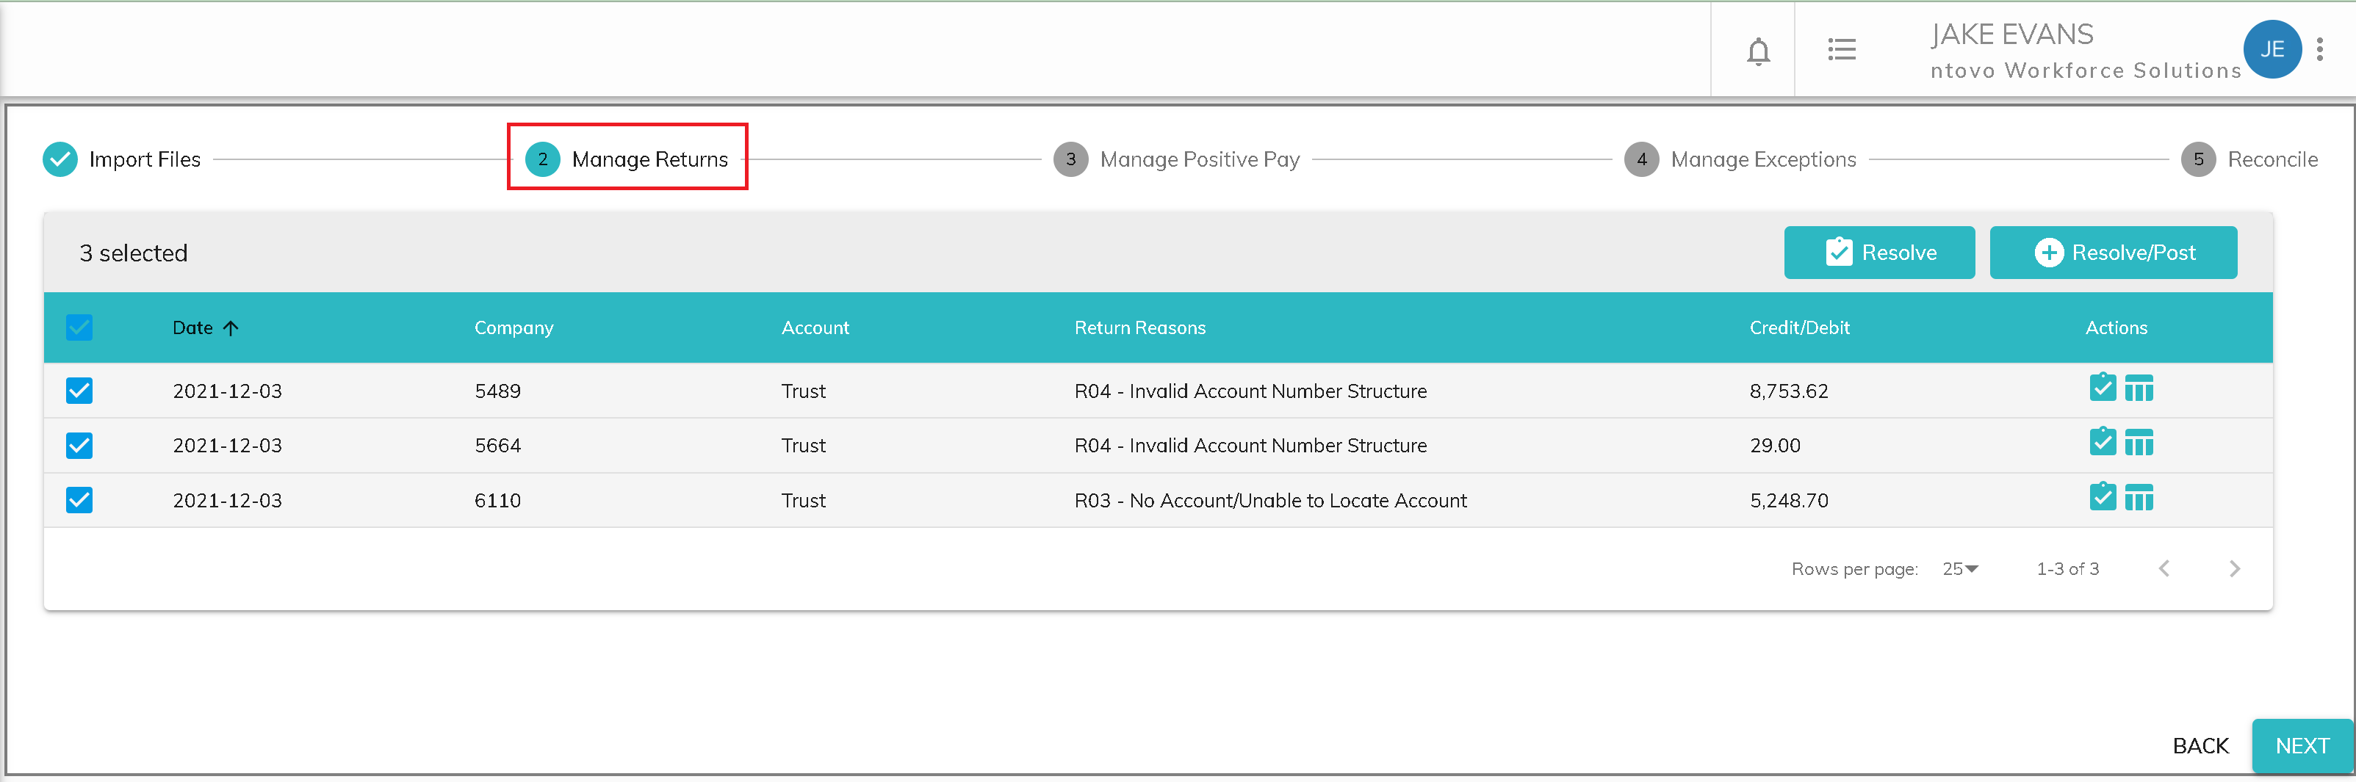The image size is (2356, 782).
Task: Resolve the company 6110 return via clipboard icon
Action: [x=2102, y=498]
